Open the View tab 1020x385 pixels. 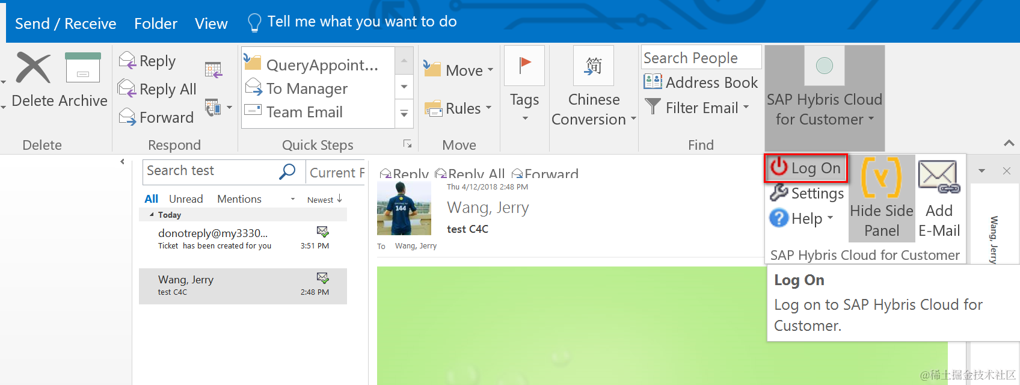[x=211, y=23]
